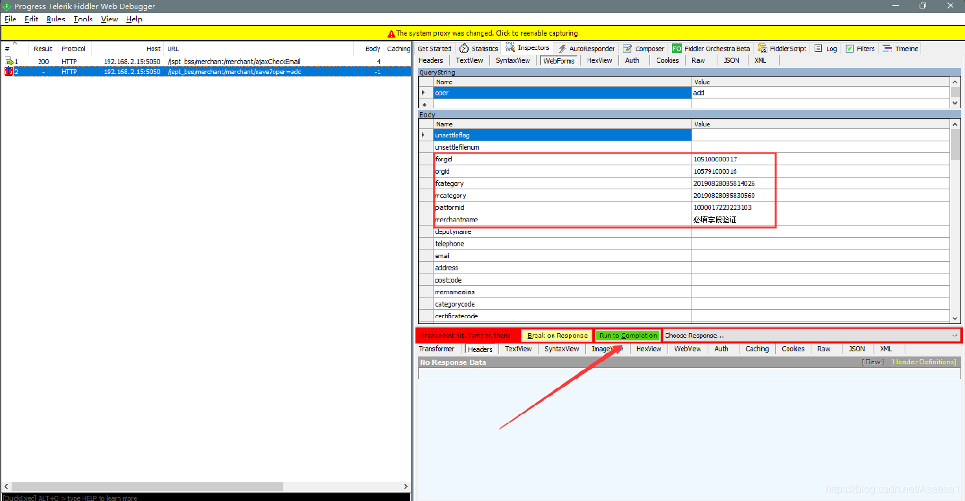Click QueryString grid scroll up arrow

coord(955,82)
